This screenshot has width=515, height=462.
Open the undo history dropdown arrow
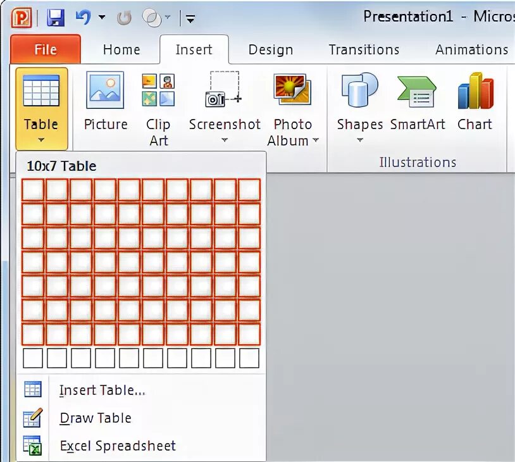[102, 16]
